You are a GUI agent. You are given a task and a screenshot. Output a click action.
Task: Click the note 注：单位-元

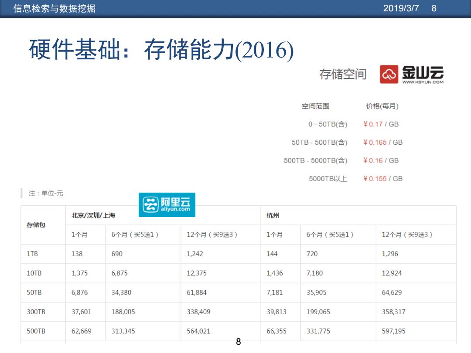click(46, 193)
